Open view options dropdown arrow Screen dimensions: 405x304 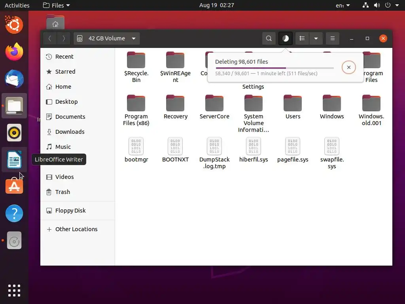tap(316, 38)
